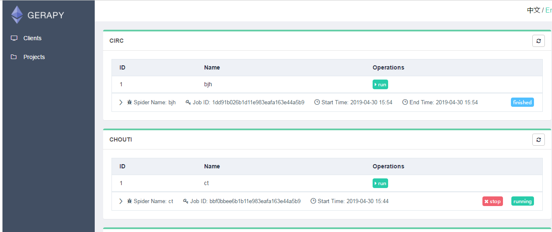
Task: Click the Name header in CHOUTI table
Action: (212, 166)
